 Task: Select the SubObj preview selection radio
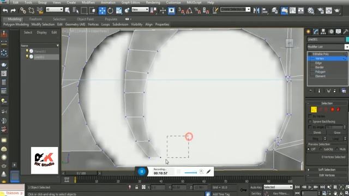click(x=321, y=149)
